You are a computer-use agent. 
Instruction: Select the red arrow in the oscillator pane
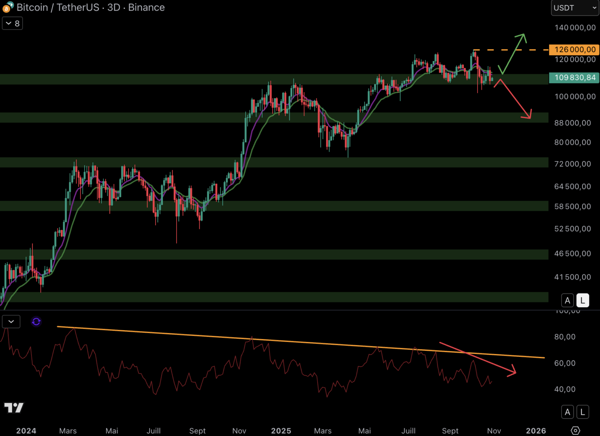[x=477, y=358]
